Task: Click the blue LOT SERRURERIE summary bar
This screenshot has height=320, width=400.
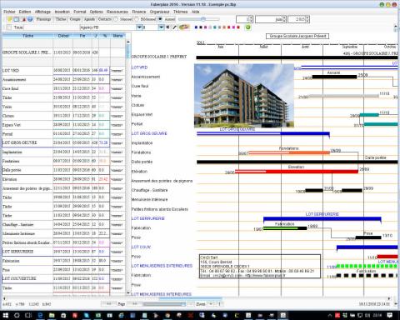Action: tap(322, 219)
